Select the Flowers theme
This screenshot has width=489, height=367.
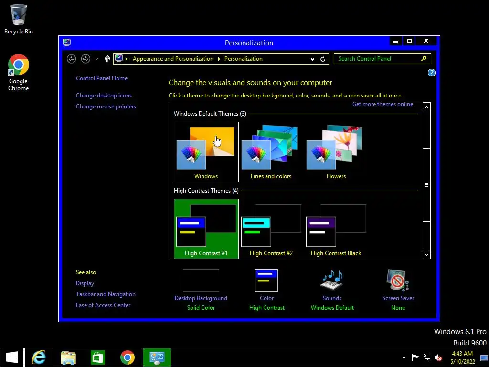click(336, 152)
